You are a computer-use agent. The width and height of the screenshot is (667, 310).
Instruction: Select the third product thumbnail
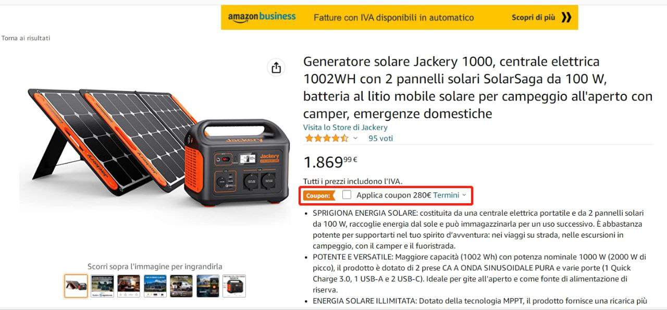[x=129, y=286]
